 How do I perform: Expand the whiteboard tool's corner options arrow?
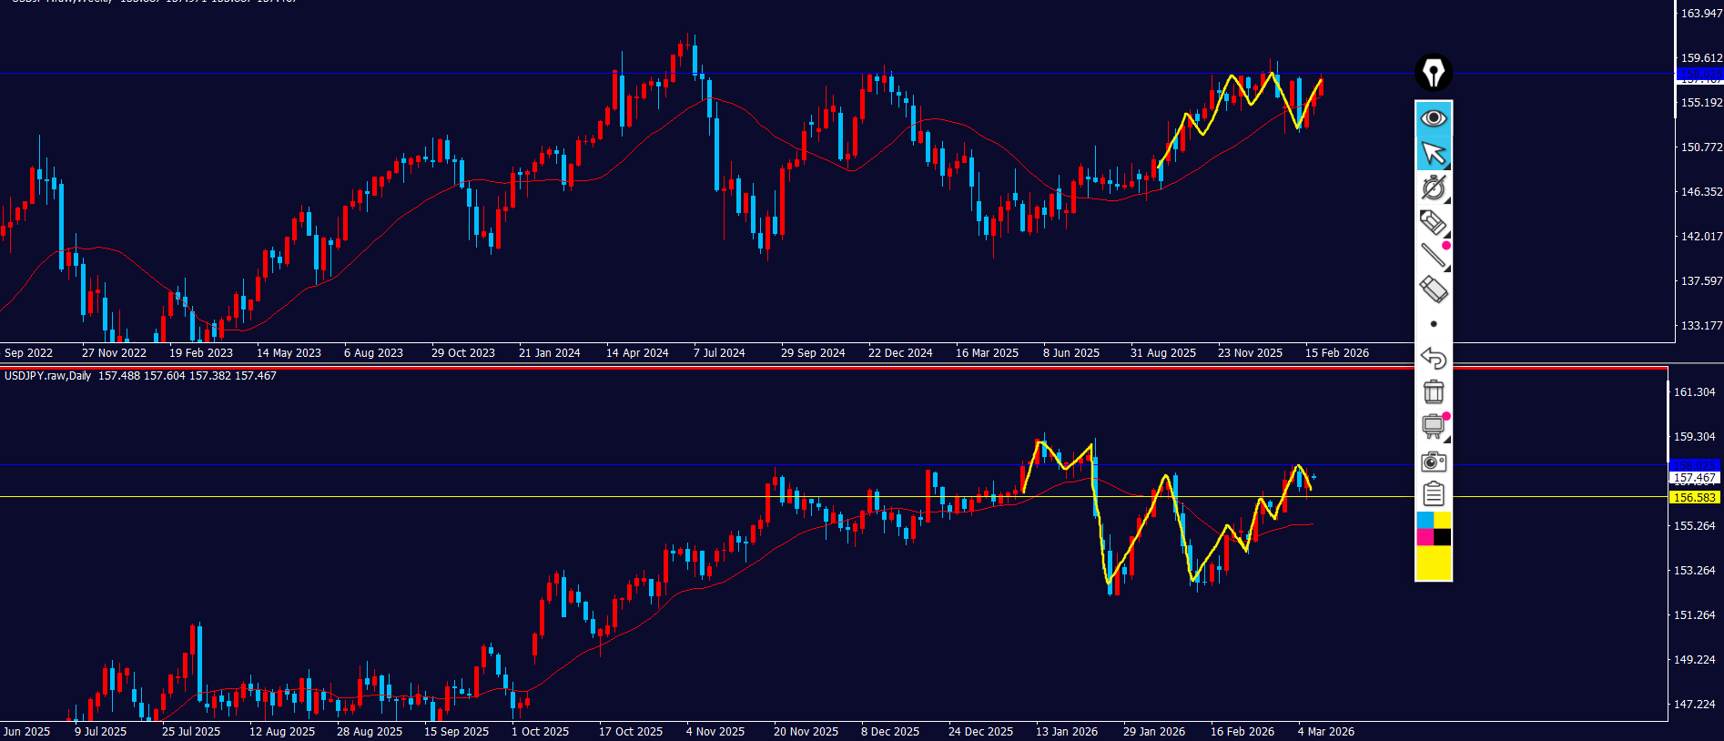point(1447,440)
